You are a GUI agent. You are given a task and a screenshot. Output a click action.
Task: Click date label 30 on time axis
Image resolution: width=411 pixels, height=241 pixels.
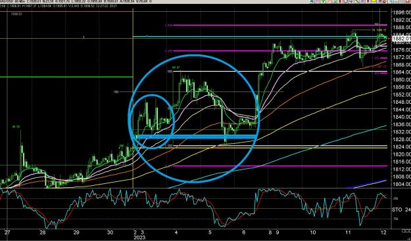tap(110, 232)
